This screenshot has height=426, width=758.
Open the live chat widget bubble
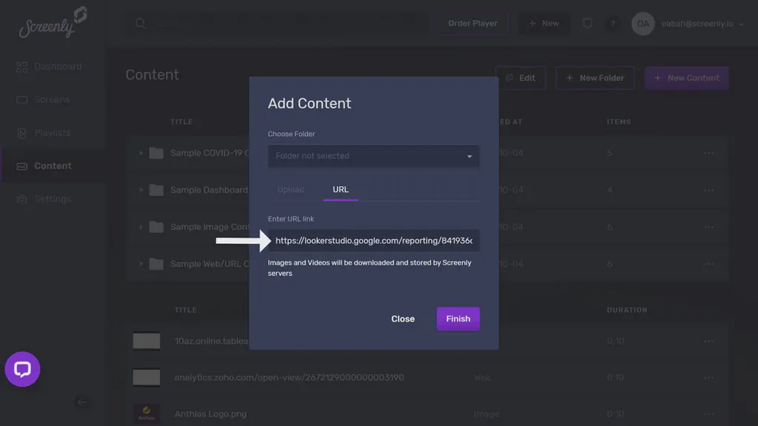click(22, 369)
